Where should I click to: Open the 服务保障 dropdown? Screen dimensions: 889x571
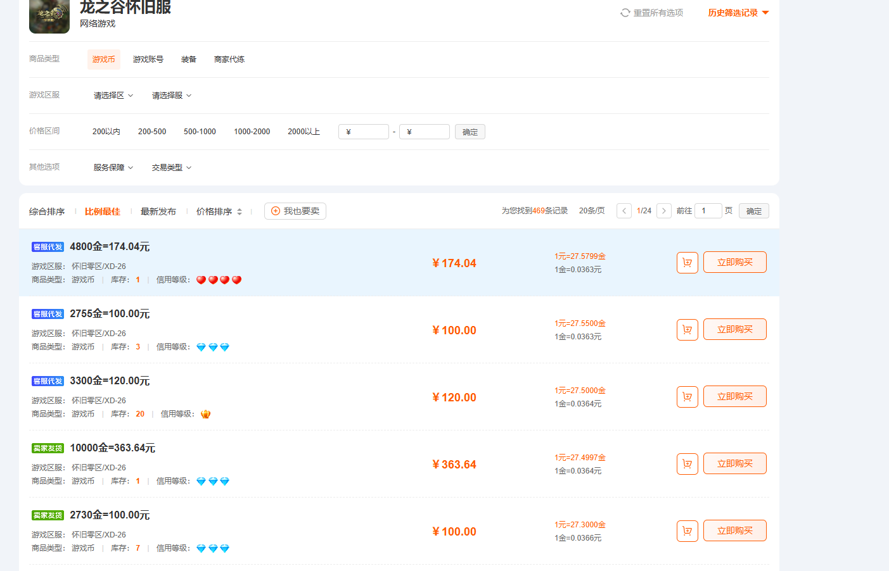tap(113, 168)
